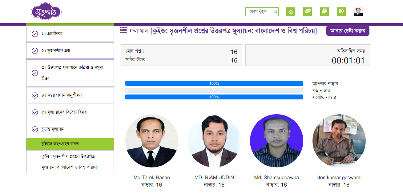The width and height of the screenshot is (403, 193).
Task: Open lesson ১। প্রারম্ভিকা
Action: 70,34
